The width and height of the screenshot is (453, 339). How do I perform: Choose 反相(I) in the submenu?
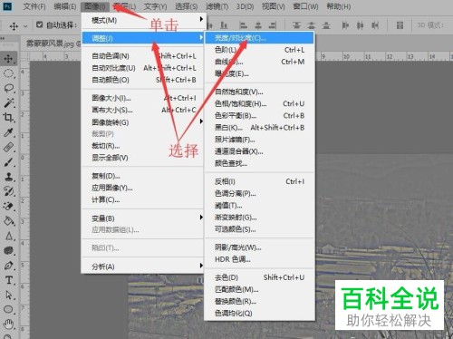(x=259, y=181)
